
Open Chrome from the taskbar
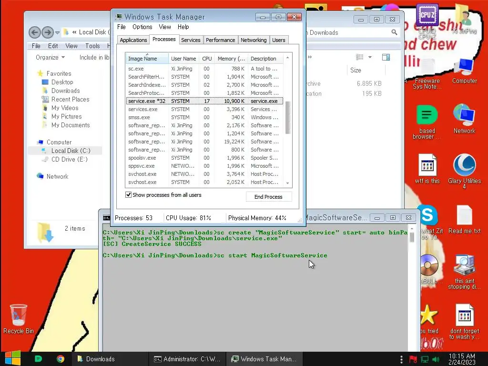pyautogui.click(x=61, y=359)
